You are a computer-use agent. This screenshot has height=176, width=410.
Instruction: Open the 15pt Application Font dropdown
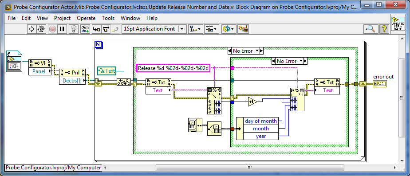click(154, 29)
